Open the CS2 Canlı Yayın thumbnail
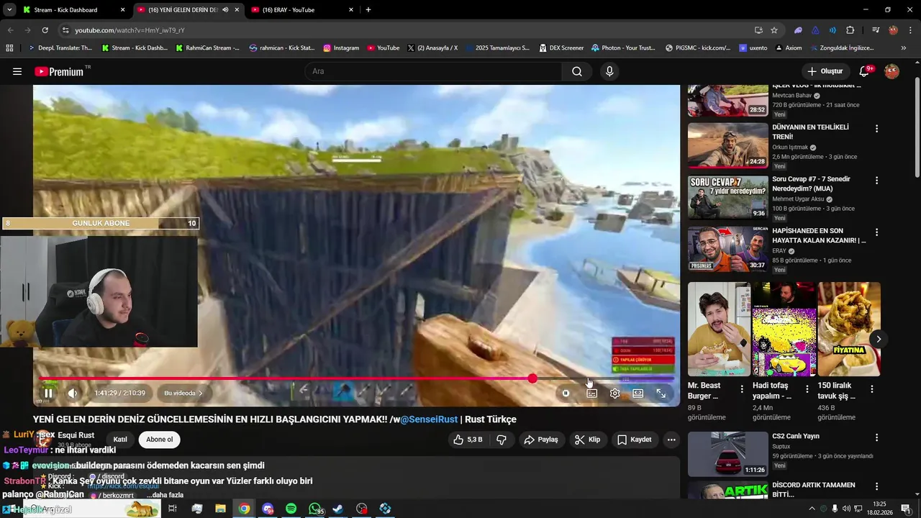Screen dimensions: 921x518 click(727, 454)
